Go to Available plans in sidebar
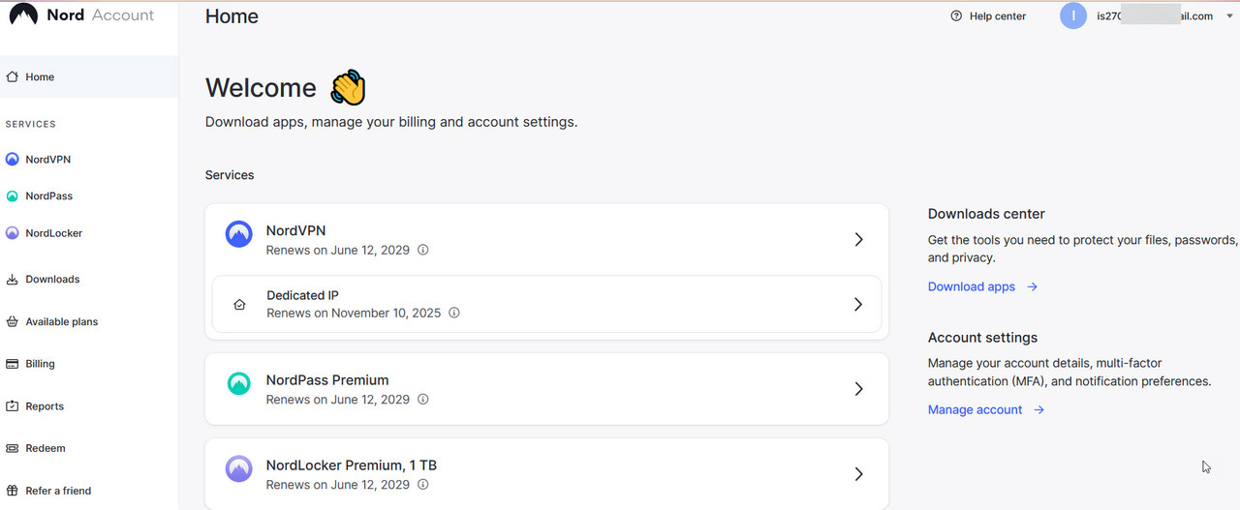 tap(61, 321)
